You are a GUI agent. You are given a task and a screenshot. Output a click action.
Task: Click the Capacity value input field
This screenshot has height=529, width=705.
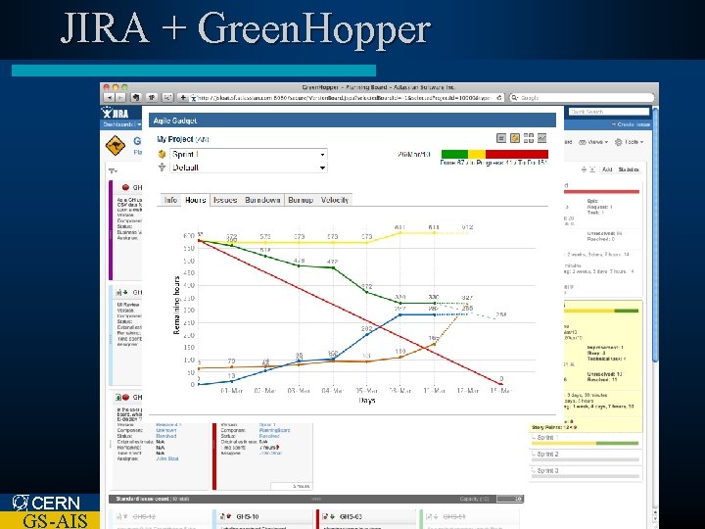tap(509, 499)
